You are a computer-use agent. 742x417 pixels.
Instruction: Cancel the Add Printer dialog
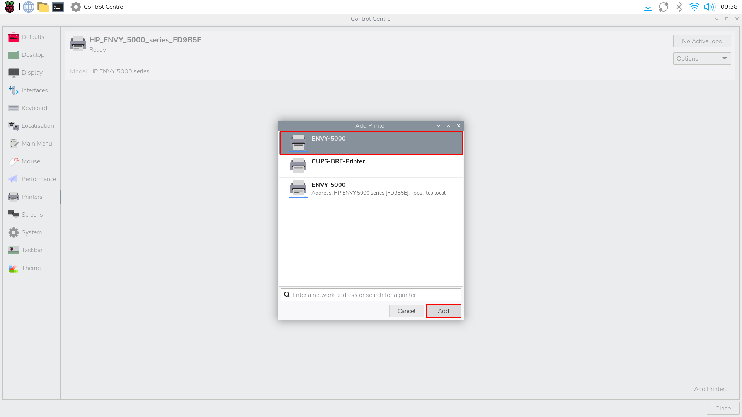coord(407,311)
